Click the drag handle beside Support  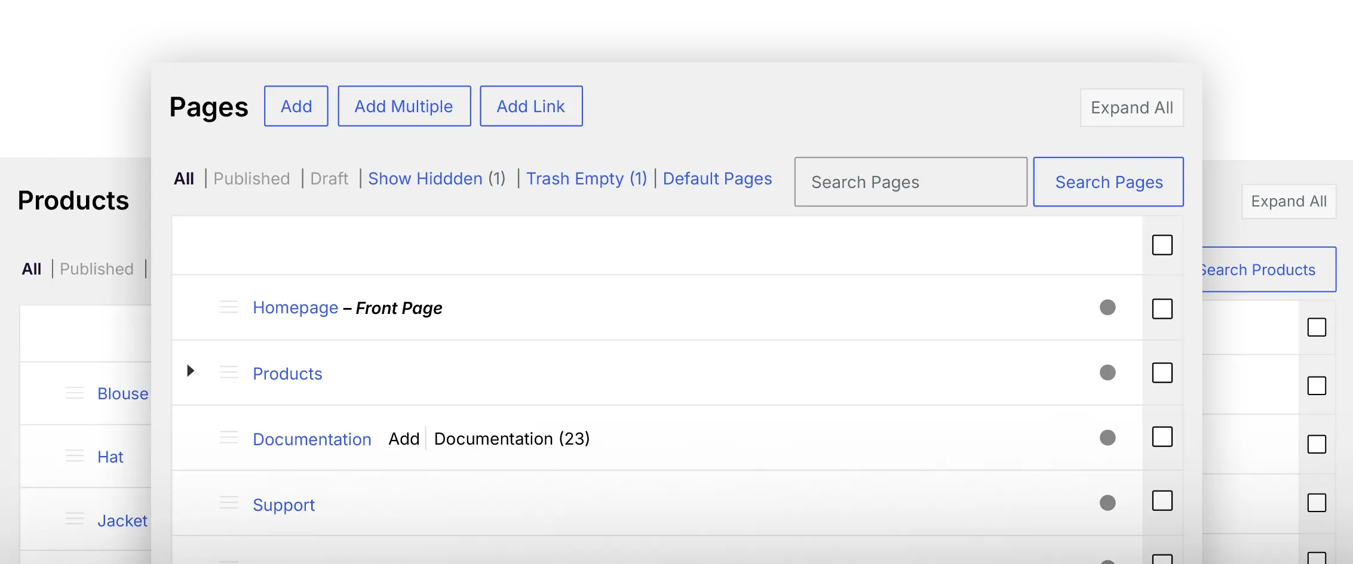pos(228,503)
